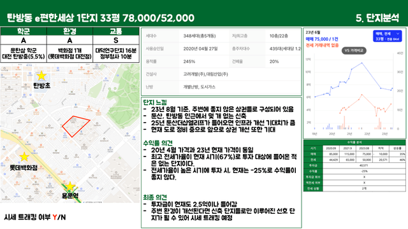Click the 435대 parking count value
This screenshot has height=229, width=408.
coord(285,48)
